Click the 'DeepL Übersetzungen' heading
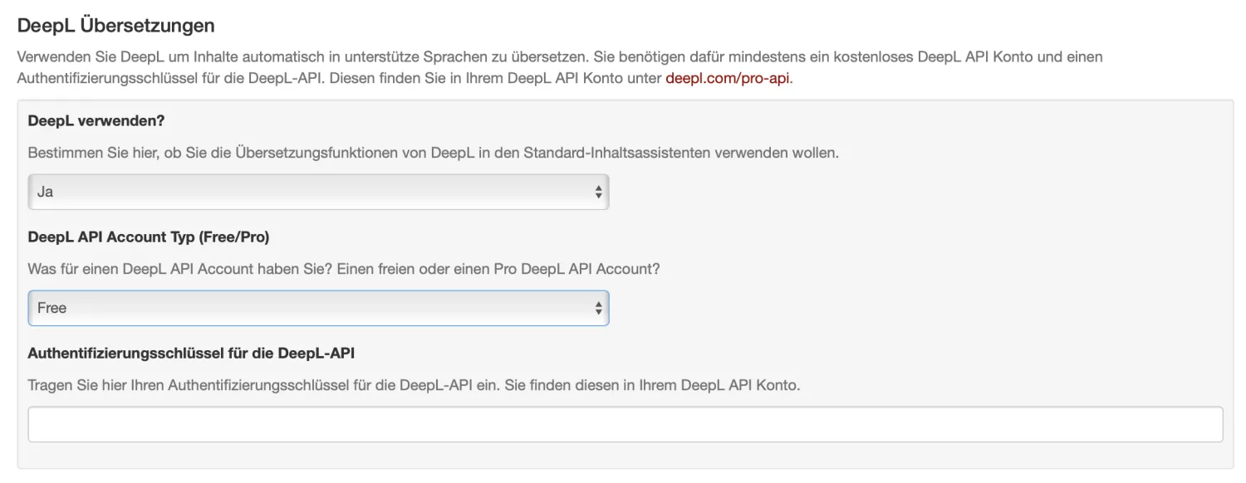This screenshot has height=483, width=1246. 115,26
